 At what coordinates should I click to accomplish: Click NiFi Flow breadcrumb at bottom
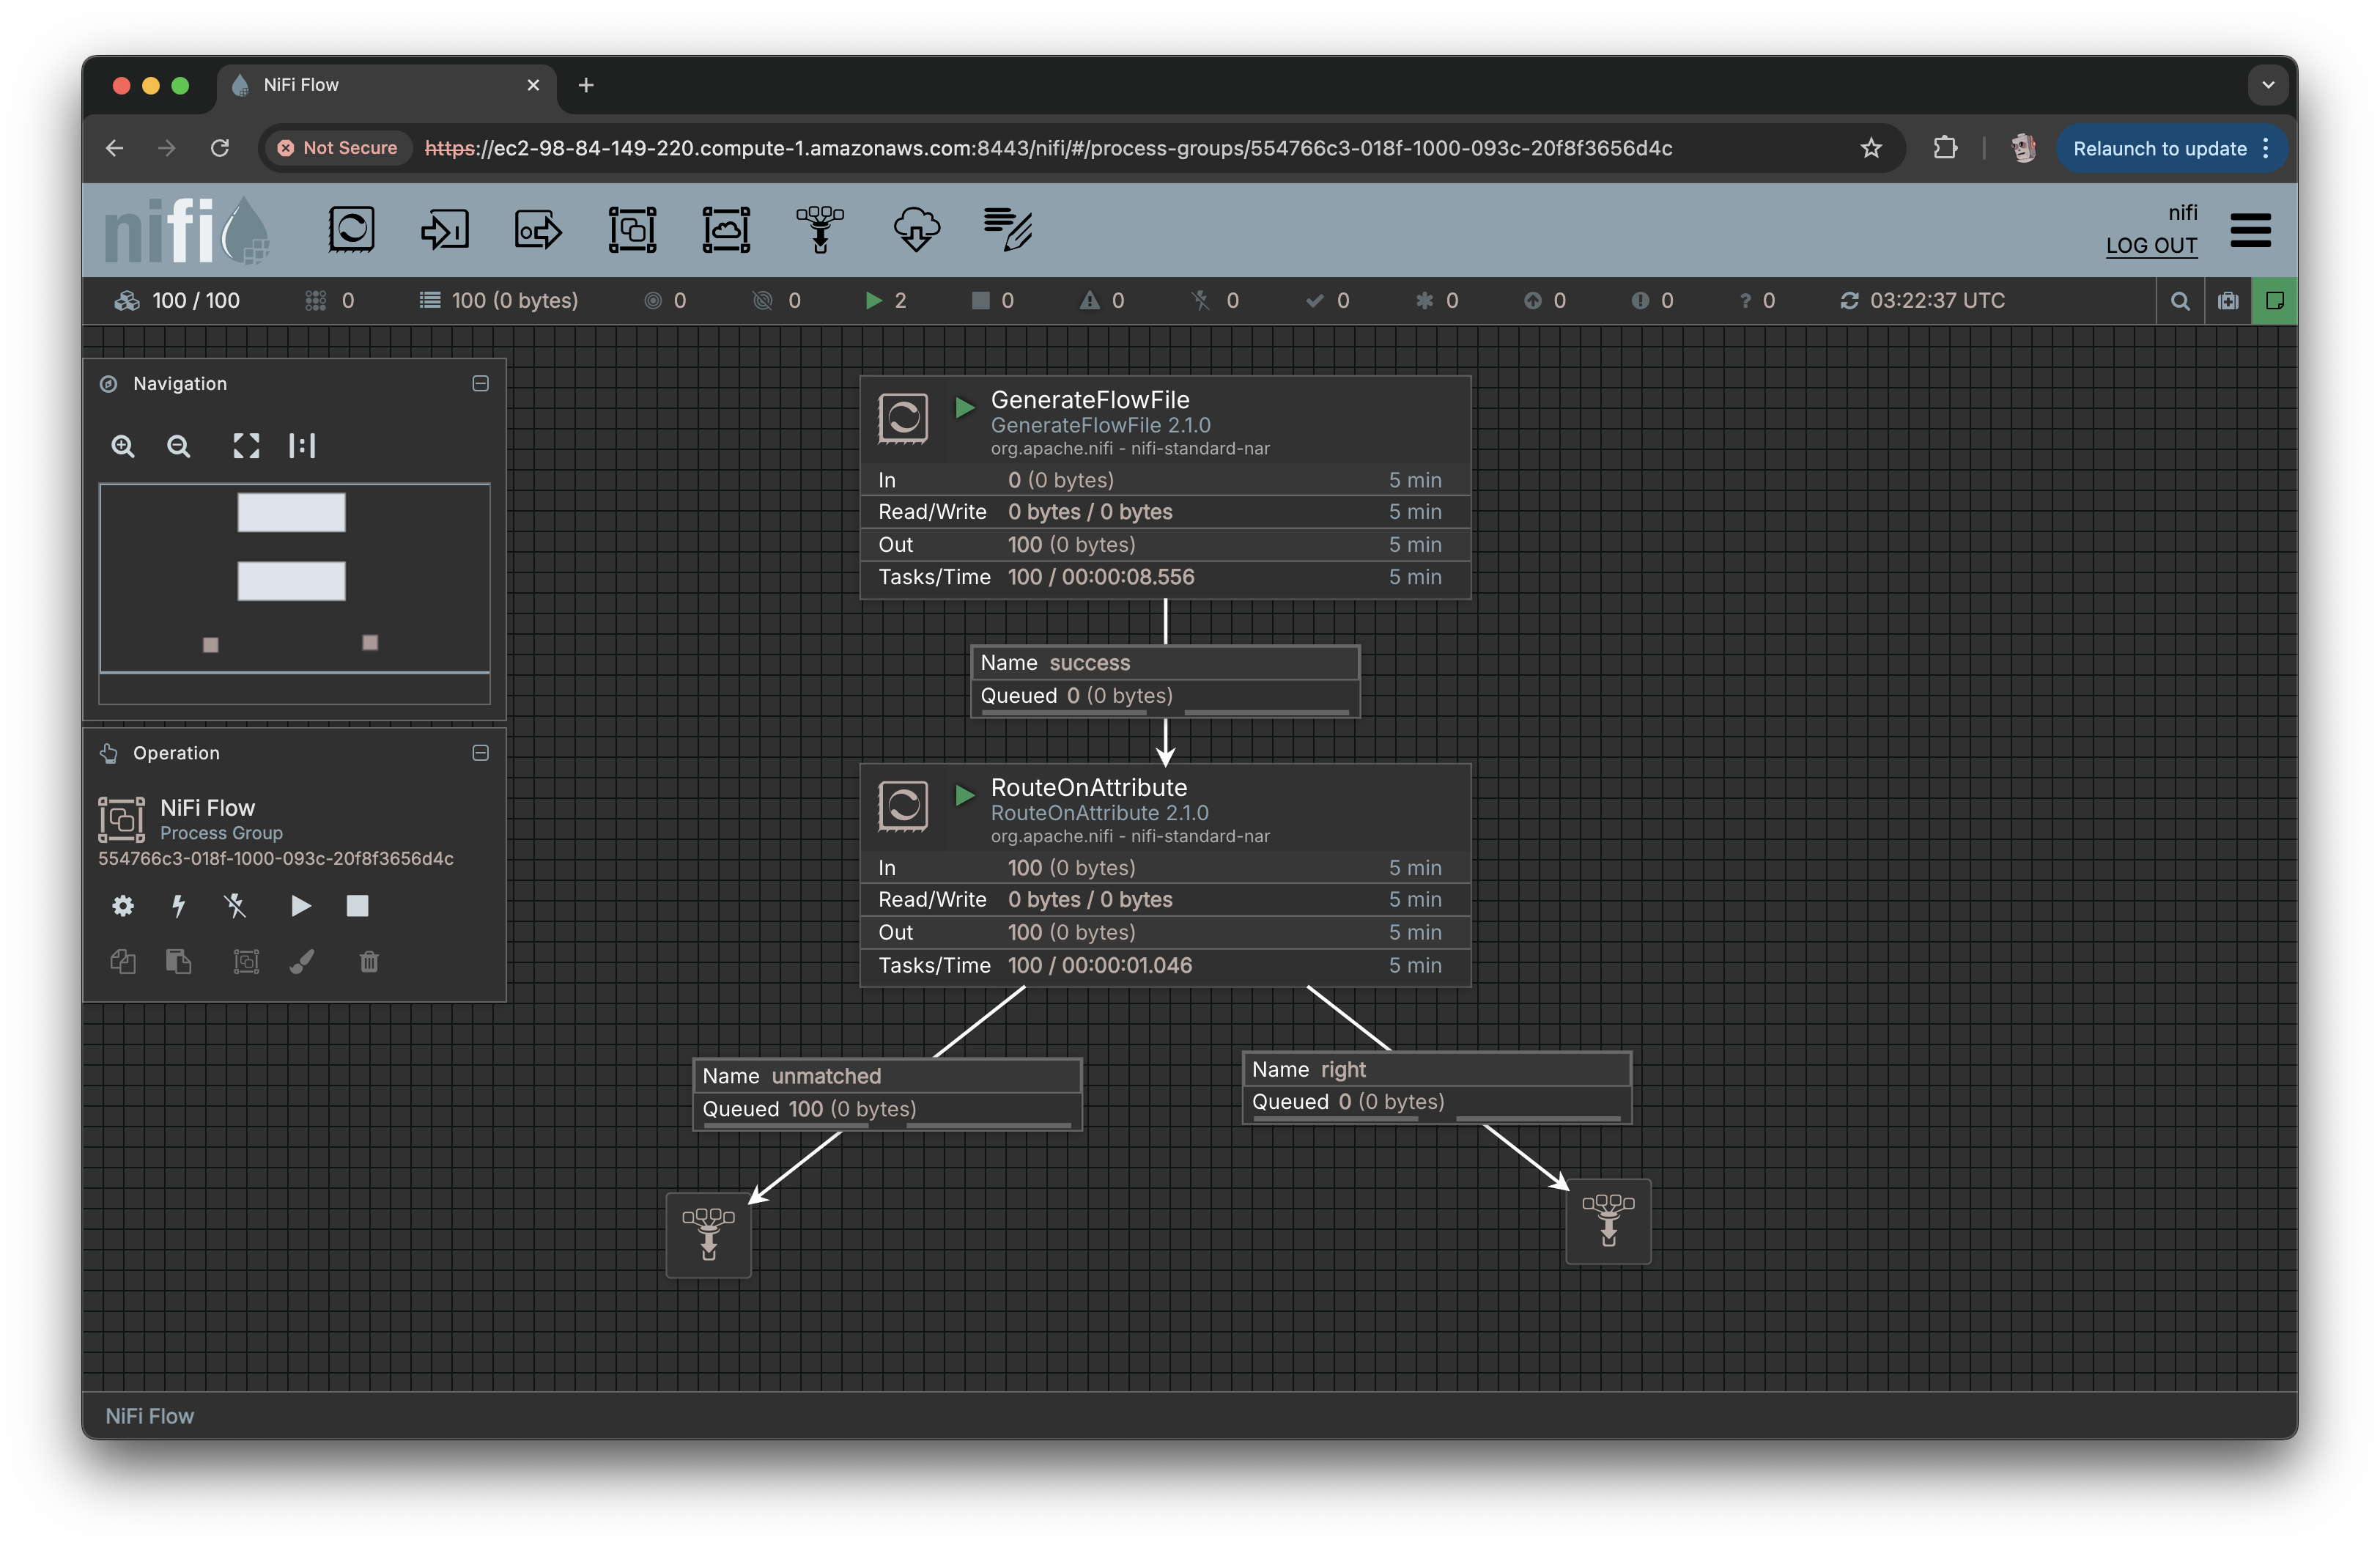click(150, 1417)
